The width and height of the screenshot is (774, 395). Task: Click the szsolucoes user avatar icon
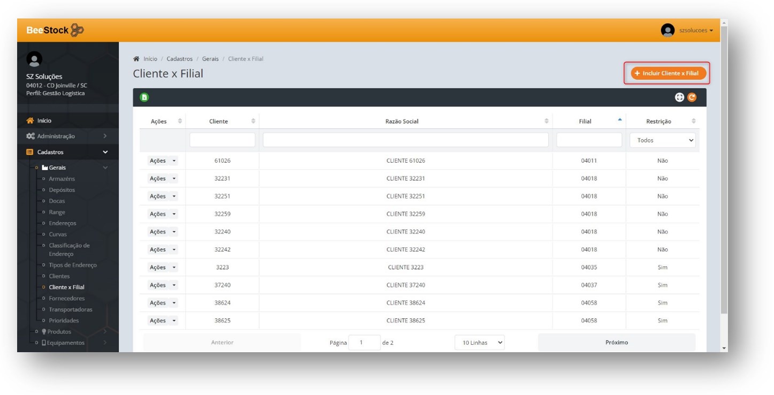[667, 31]
